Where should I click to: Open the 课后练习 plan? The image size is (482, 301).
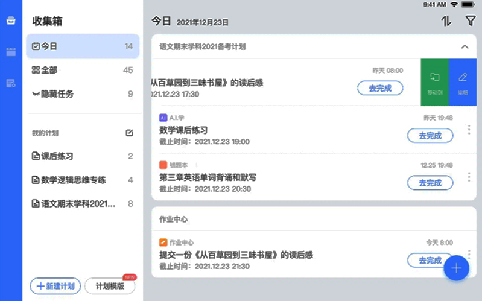[x=83, y=156]
